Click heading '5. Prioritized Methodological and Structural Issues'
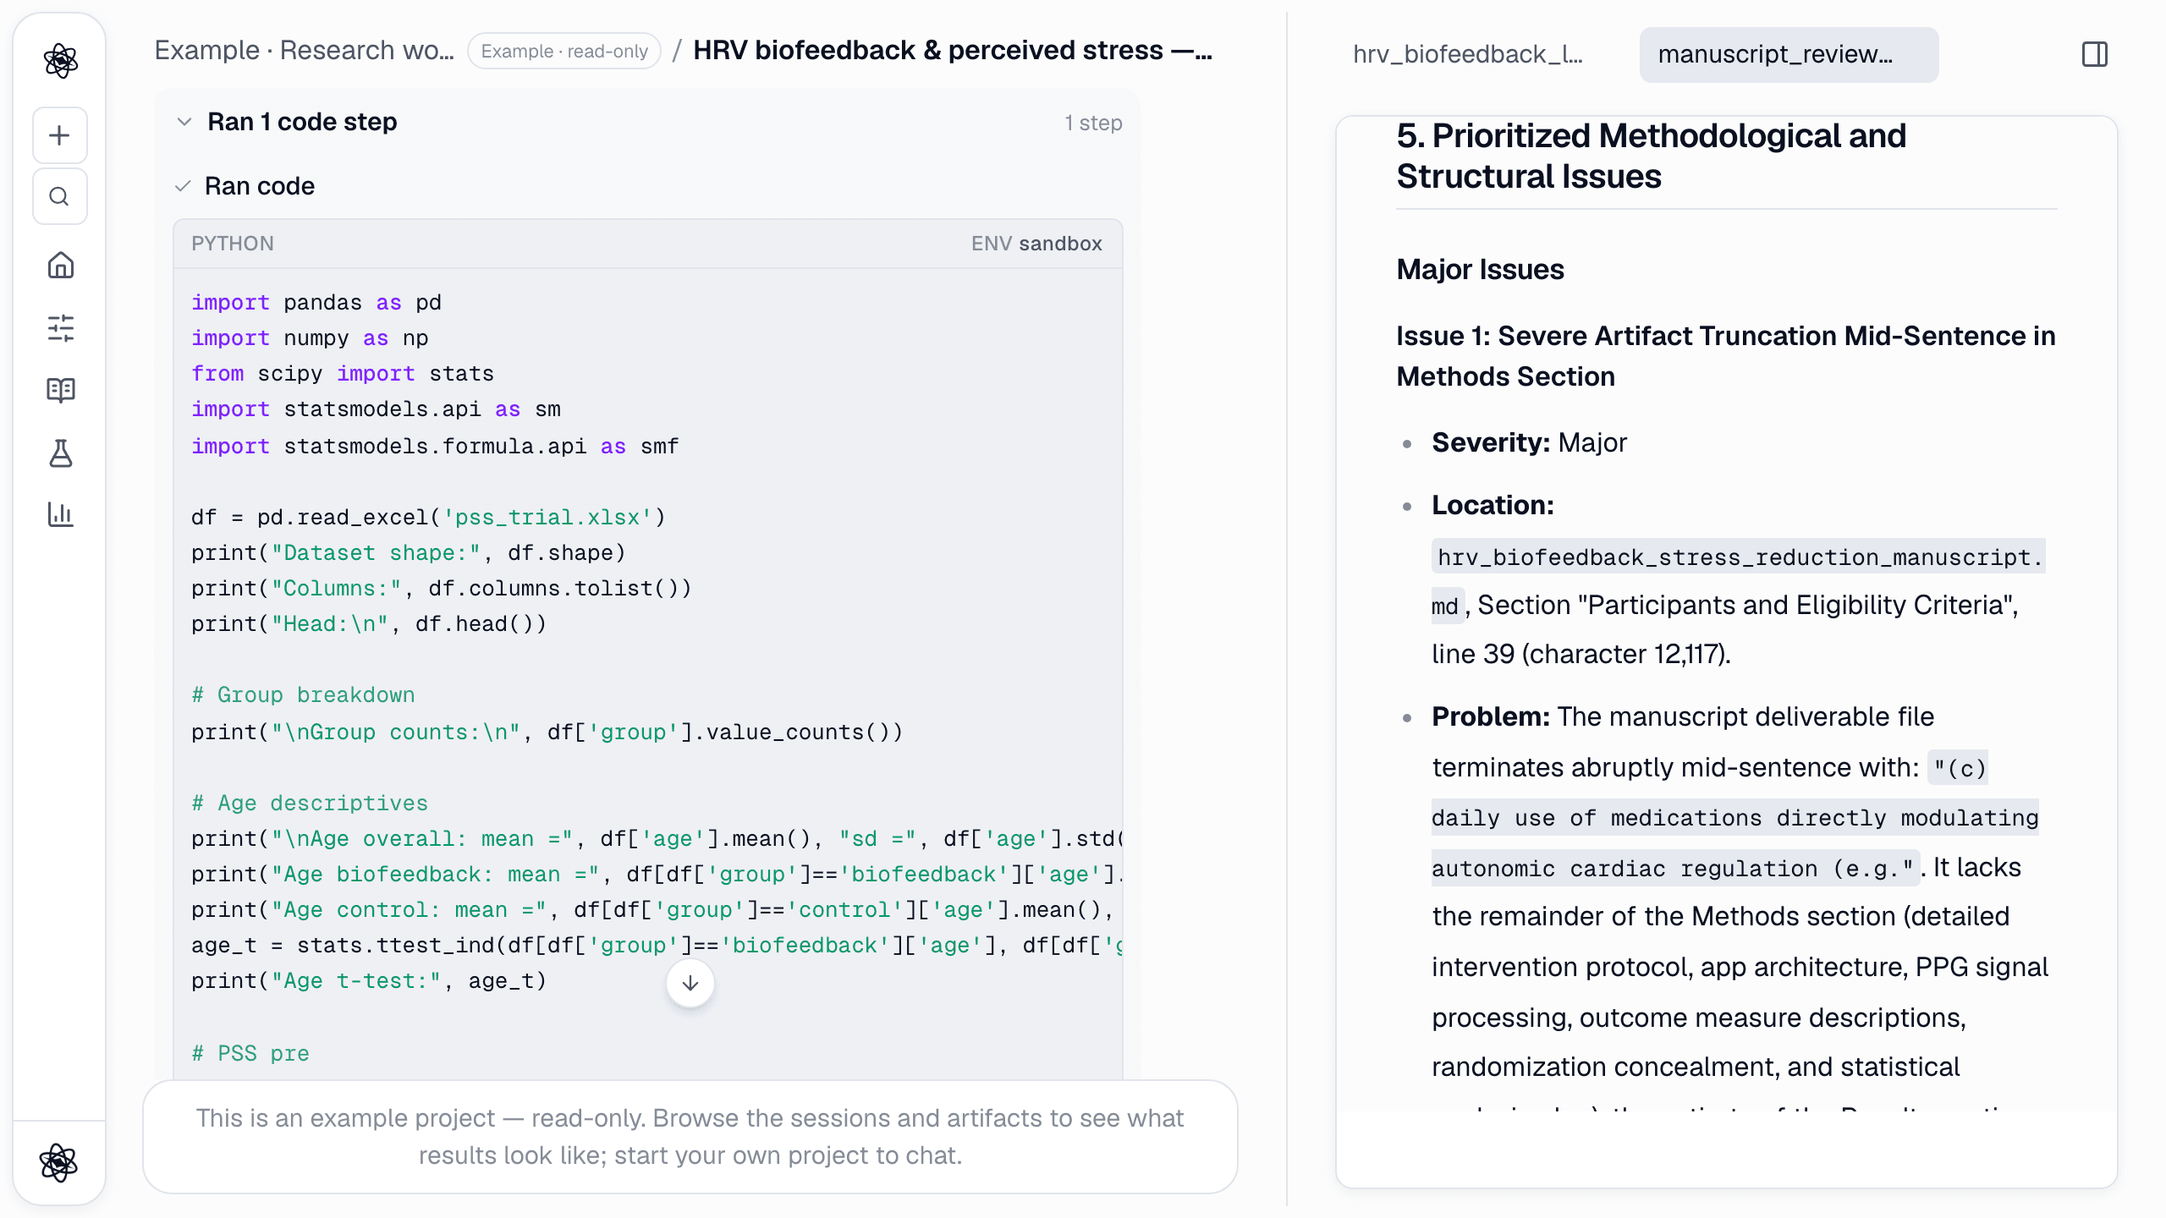The width and height of the screenshot is (2166, 1218). (1651, 156)
